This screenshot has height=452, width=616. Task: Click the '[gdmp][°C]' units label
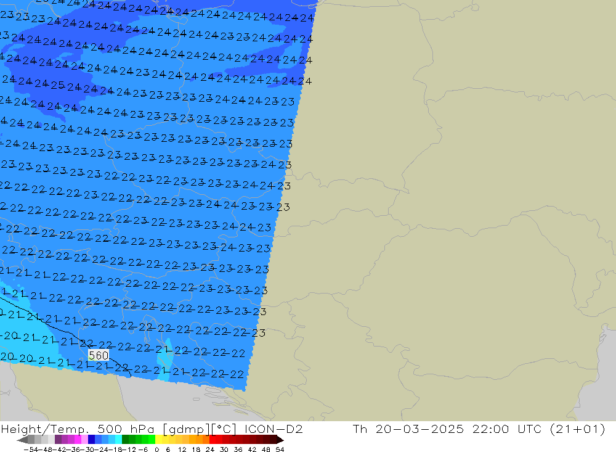point(200,429)
